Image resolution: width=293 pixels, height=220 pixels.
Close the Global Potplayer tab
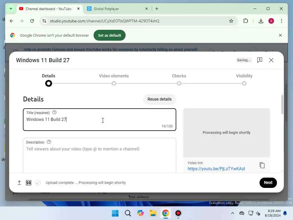[146, 9]
